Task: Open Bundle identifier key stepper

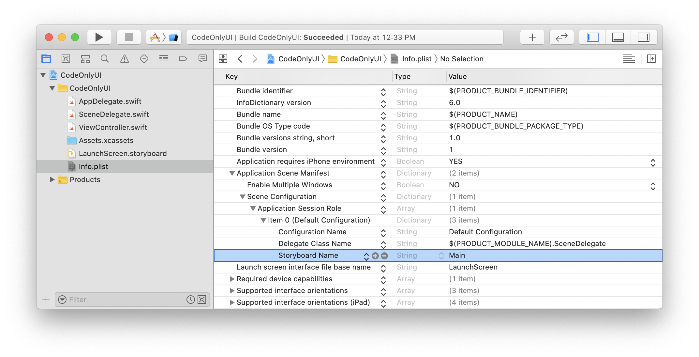Action: (383, 92)
